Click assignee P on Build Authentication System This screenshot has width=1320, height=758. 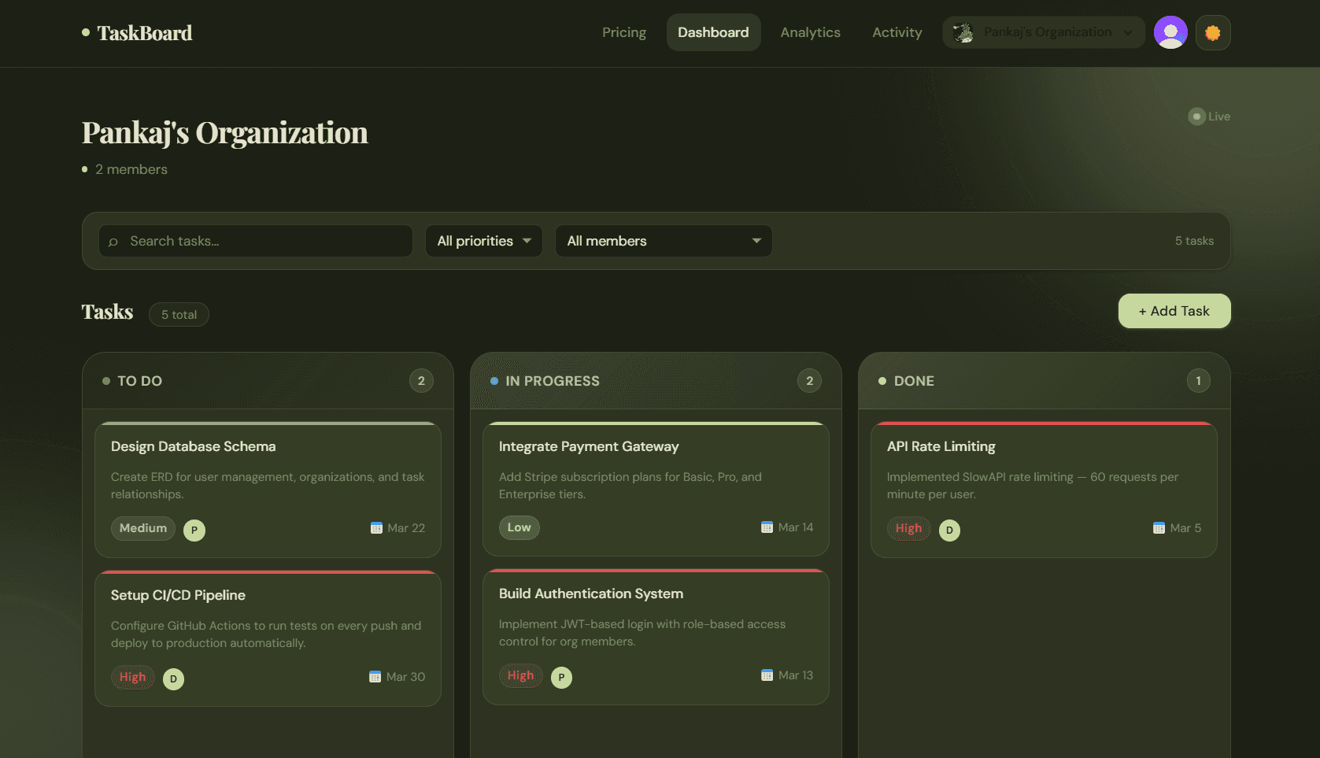[562, 678]
